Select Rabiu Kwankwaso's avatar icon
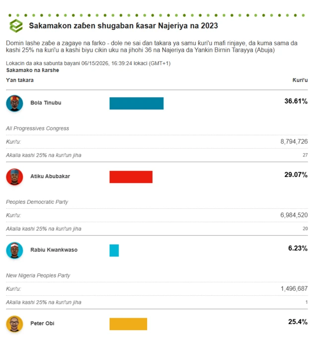318x339 pixels. [14, 251]
